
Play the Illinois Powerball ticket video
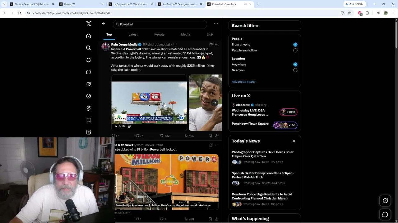(x=116, y=126)
